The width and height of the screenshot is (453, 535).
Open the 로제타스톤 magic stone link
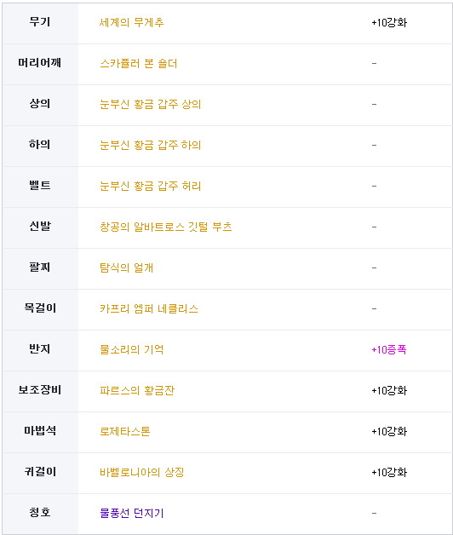(125, 431)
